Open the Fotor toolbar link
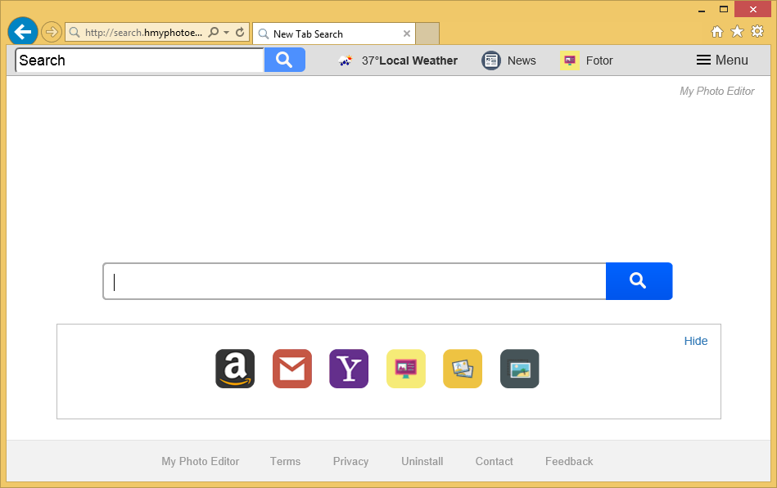 599,60
